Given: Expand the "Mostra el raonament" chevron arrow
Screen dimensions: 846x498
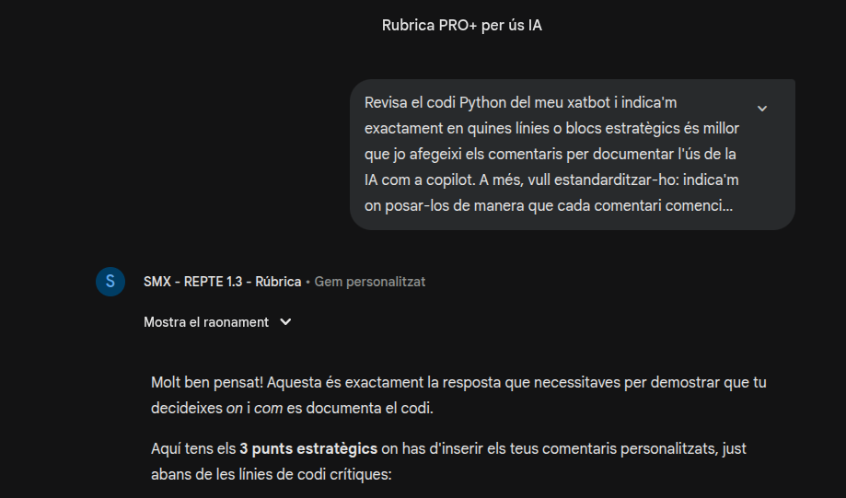Looking at the screenshot, I should (x=285, y=322).
